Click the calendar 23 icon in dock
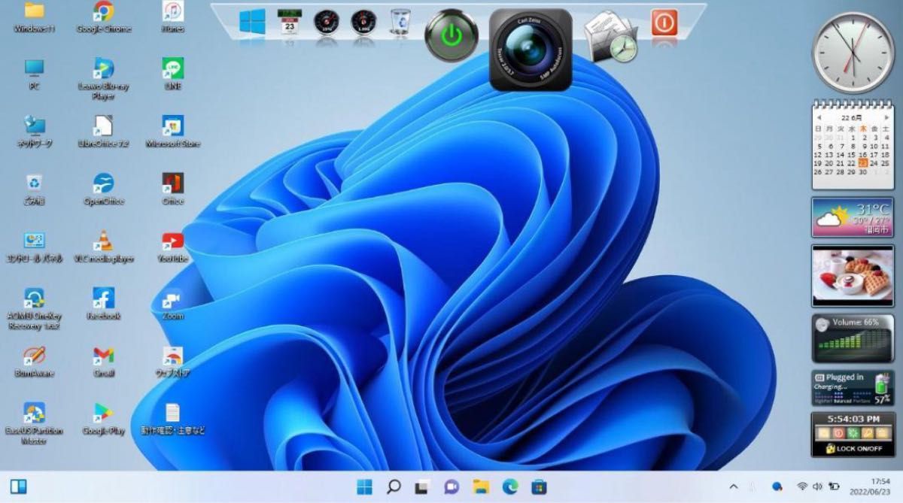Viewport: 903px width, 503px height. click(288, 22)
